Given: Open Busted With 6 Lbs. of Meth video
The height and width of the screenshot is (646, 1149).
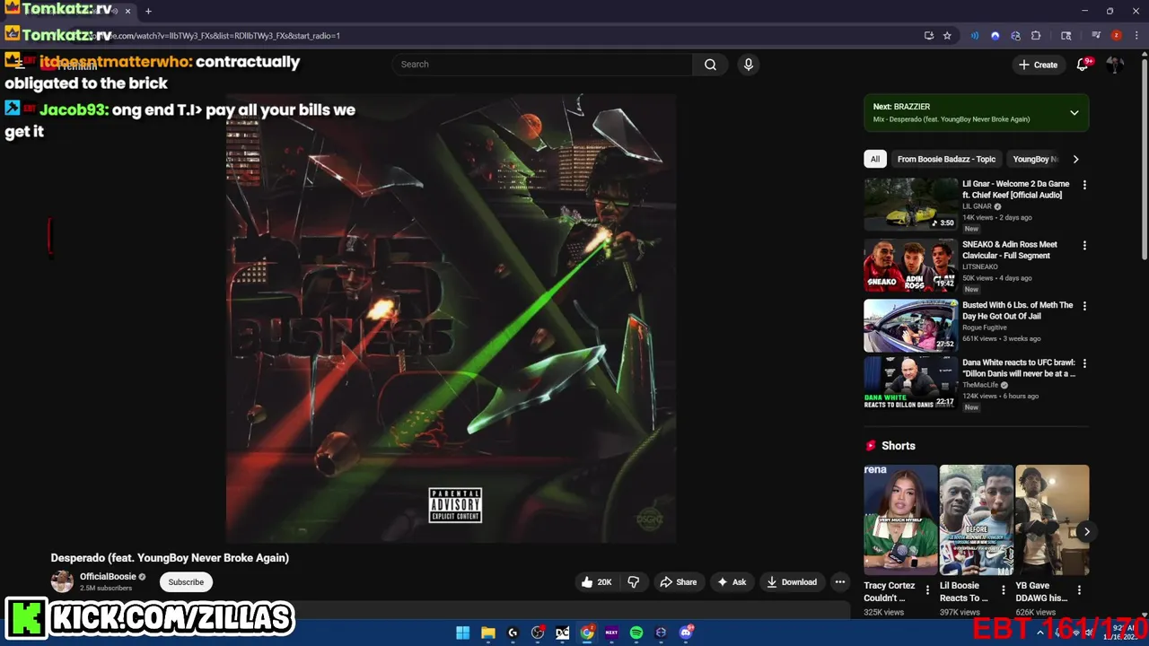Looking at the screenshot, I should click(x=911, y=326).
